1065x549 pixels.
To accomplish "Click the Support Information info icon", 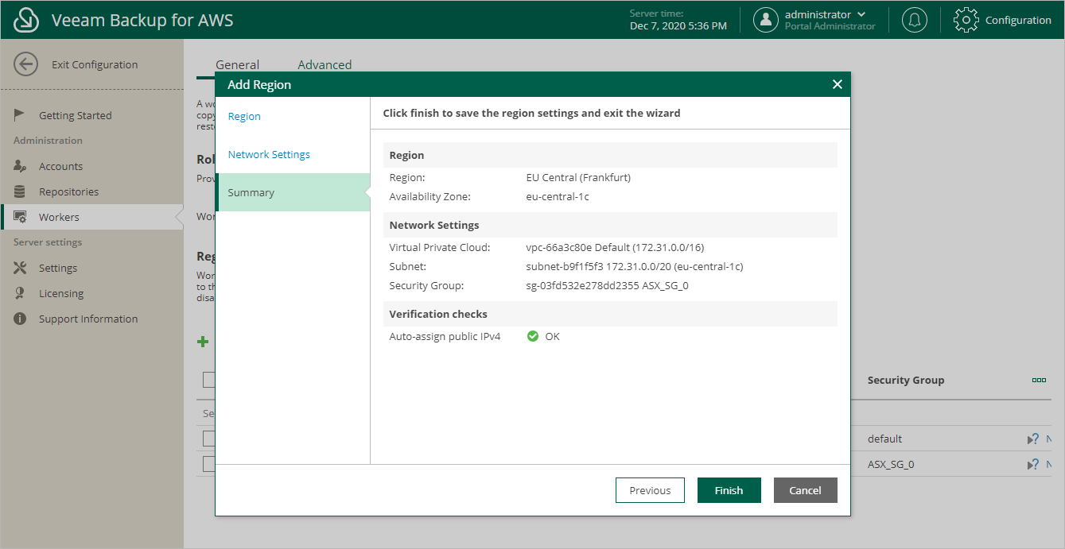I will 20,319.
